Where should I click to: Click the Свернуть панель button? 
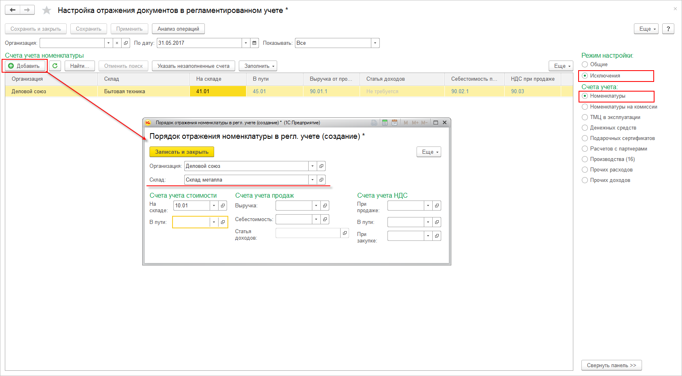click(x=611, y=365)
